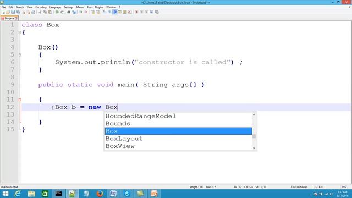
Task: Toggle synchronize vertical scrolling
Action: point(93,12)
